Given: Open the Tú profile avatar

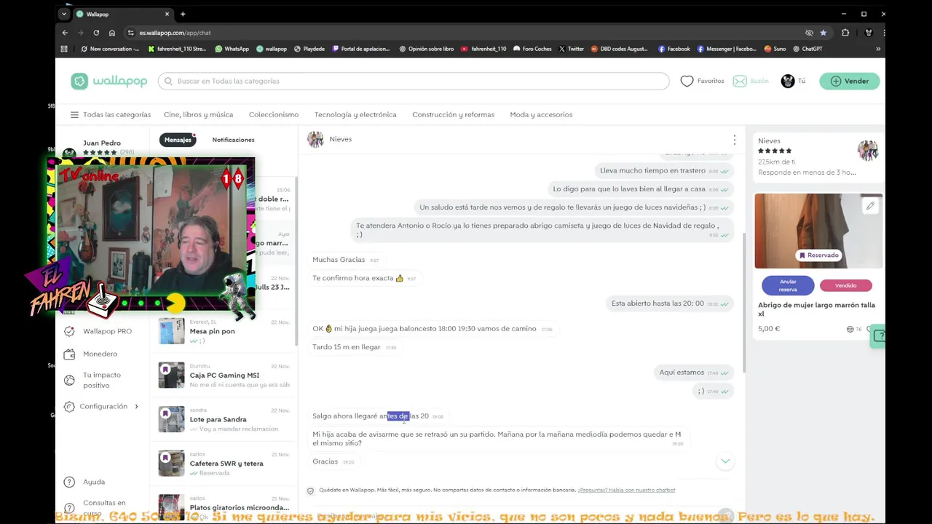Looking at the screenshot, I should pyautogui.click(x=788, y=81).
